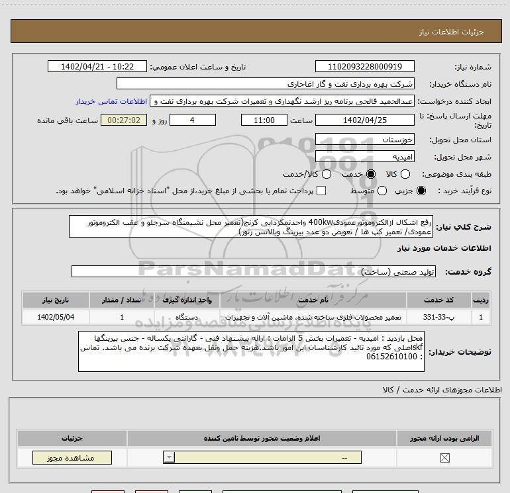Click the الزامی بودن ارائه مجوز header
The height and width of the screenshot is (493, 510).
444,438
